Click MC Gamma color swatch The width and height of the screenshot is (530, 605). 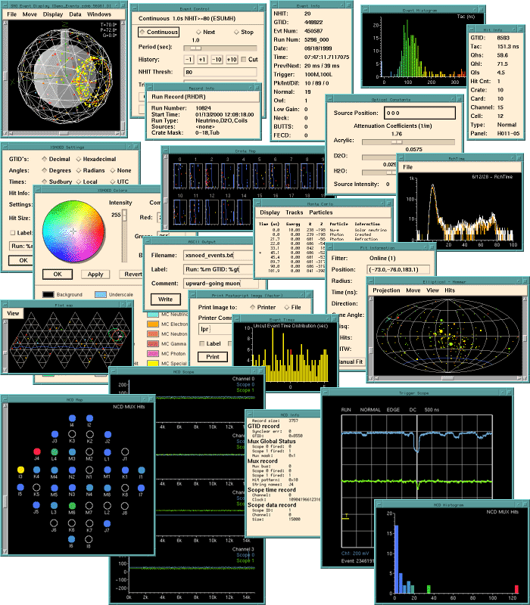(153, 343)
